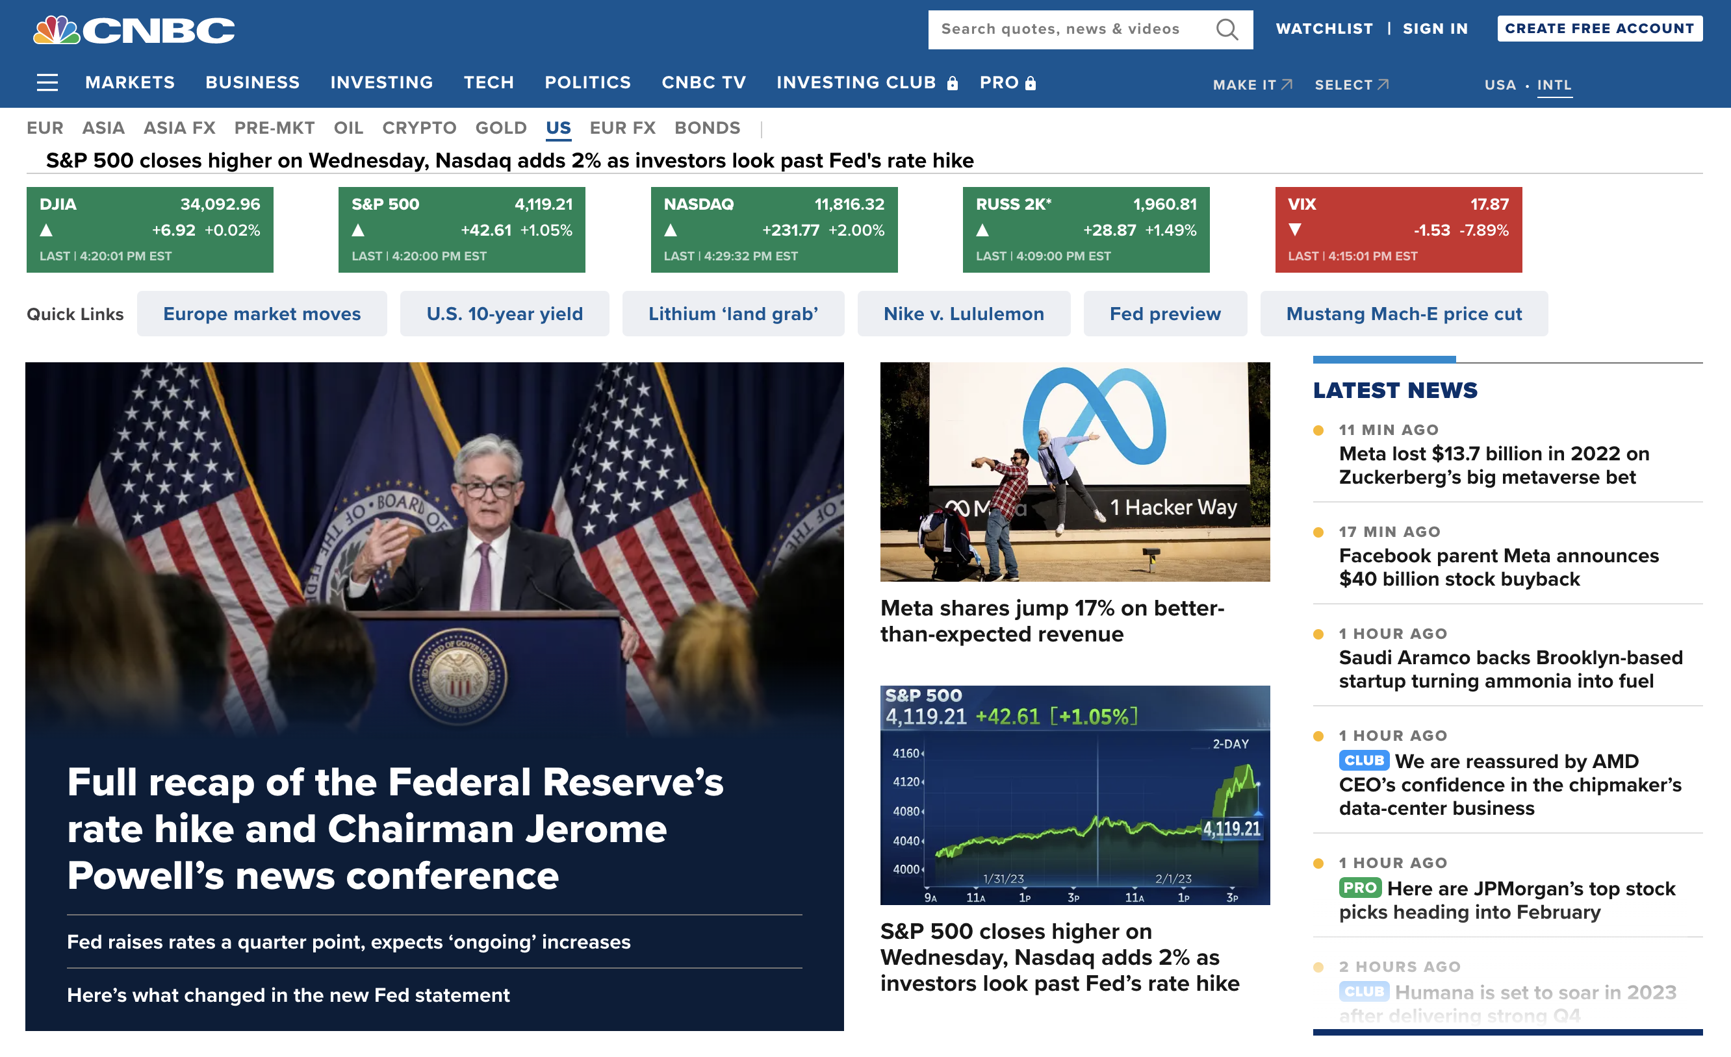The width and height of the screenshot is (1731, 1057).
Task: Switch to USA edition
Action: tap(1500, 85)
